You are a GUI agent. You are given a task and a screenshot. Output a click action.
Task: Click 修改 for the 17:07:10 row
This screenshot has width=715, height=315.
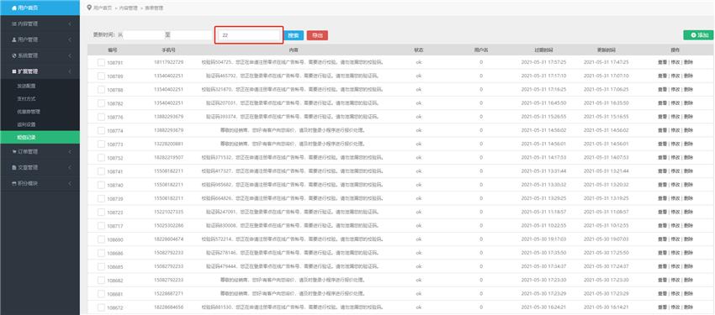[x=675, y=76]
